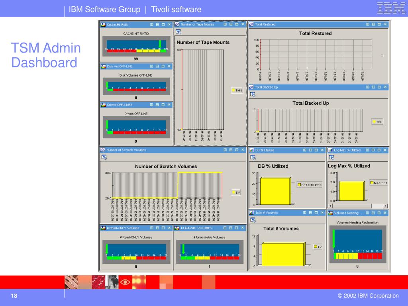This screenshot has height=306, width=408.
Task: Click the Drives OFF-LINE.1 panel icon
Action: [x=103, y=105]
